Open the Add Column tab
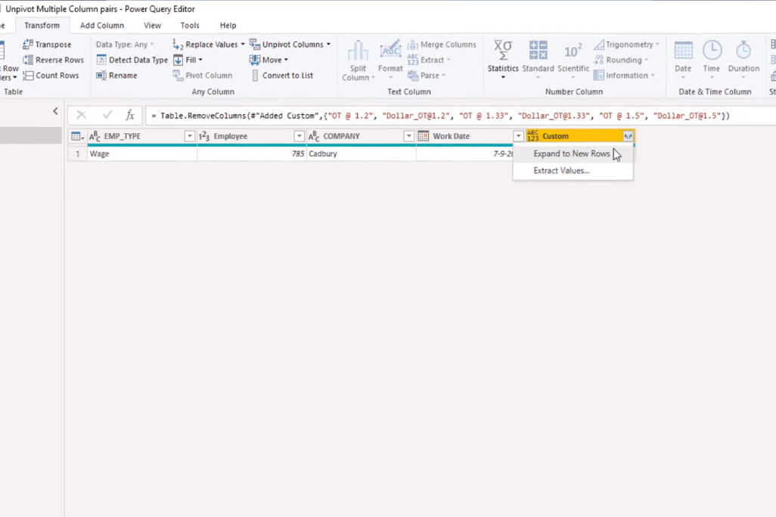The height and width of the screenshot is (517, 776). click(x=102, y=25)
